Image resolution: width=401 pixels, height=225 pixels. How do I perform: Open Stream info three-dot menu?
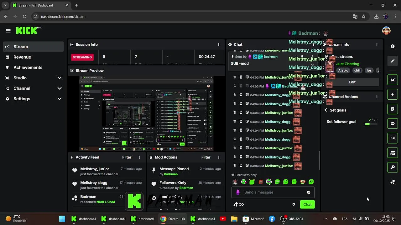377,45
